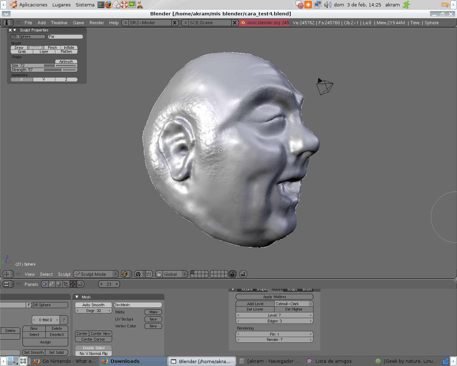Open the 3D View window type selector

pyautogui.click(x=8, y=274)
